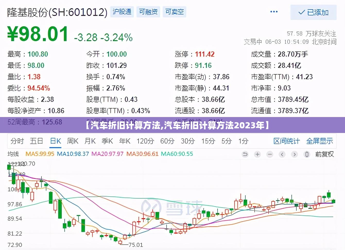
Task: Click the MA5:99.95 moving average label
Action: 40,154
